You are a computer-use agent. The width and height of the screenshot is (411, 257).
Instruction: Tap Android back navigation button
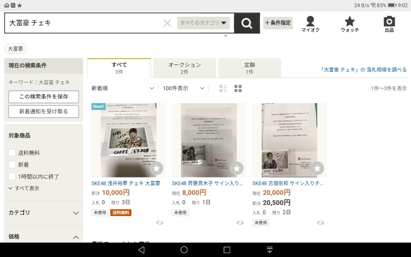tap(141, 250)
